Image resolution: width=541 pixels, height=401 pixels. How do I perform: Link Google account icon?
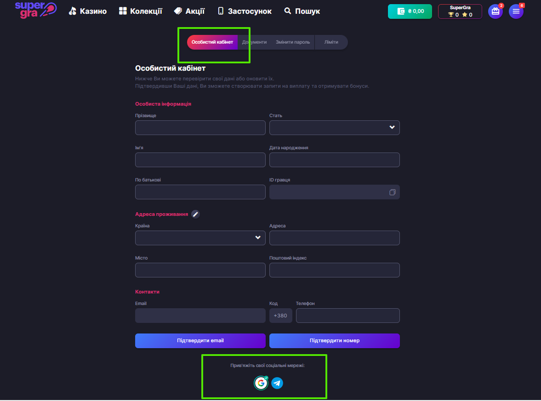(x=261, y=383)
